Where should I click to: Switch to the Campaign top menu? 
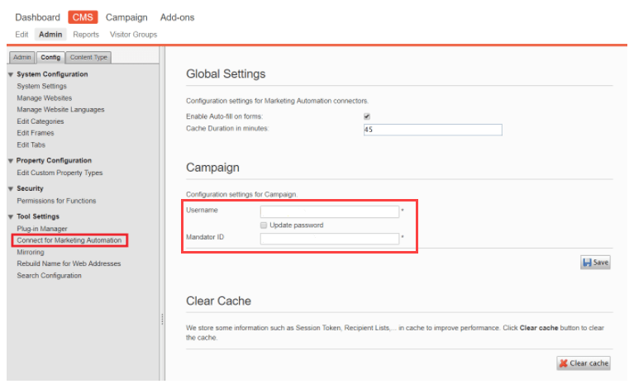tap(126, 17)
